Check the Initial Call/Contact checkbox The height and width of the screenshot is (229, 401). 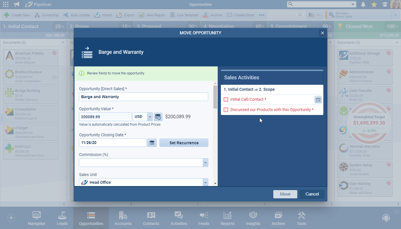[226, 100]
